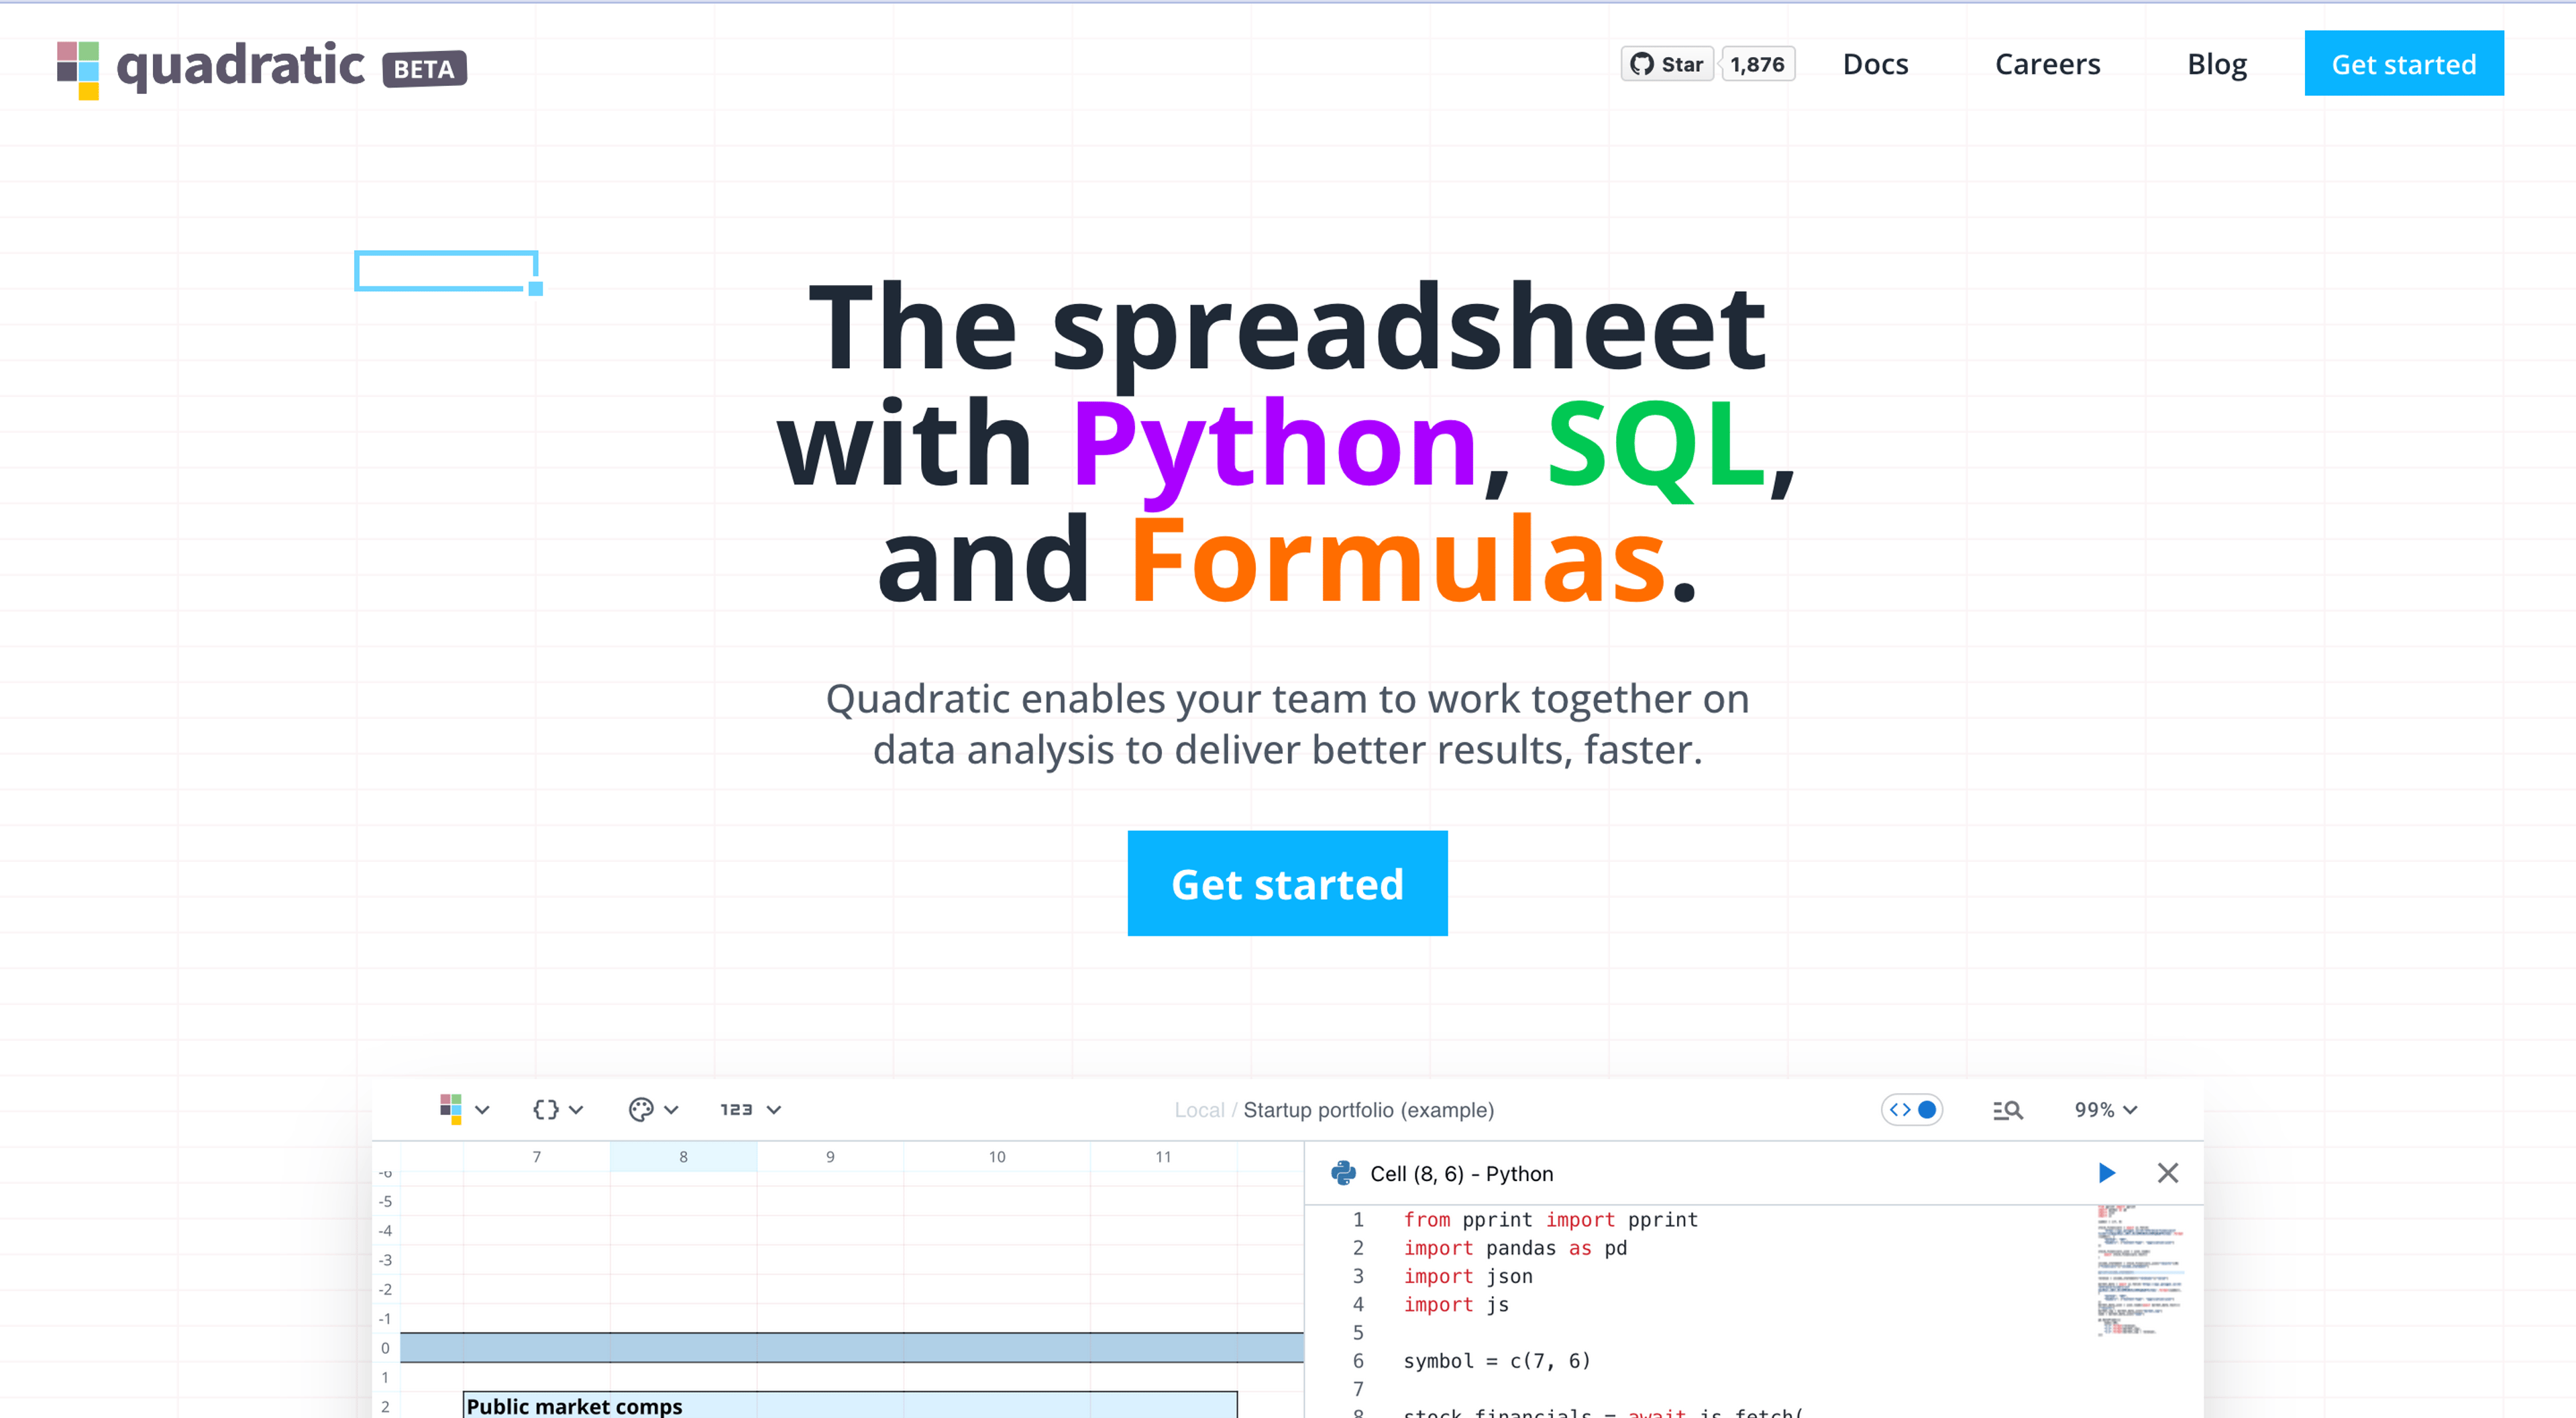Click the Python logo icon in editor header
The height and width of the screenshot is (1418, 2576).
pos(1343,1173)
